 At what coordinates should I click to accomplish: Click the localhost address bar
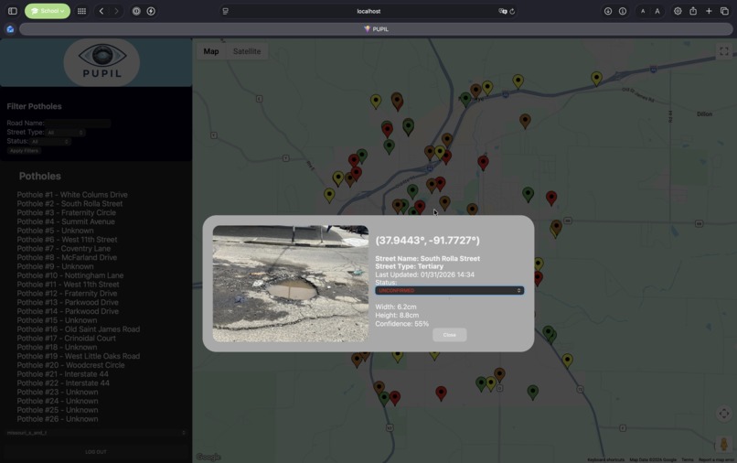click(x=368, y=11)
